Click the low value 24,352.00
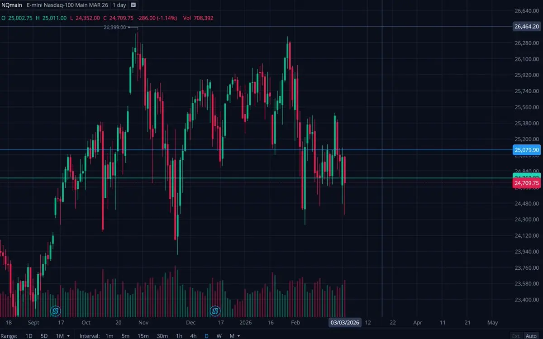The image size is (543, 339). click(x=88, y=18)
